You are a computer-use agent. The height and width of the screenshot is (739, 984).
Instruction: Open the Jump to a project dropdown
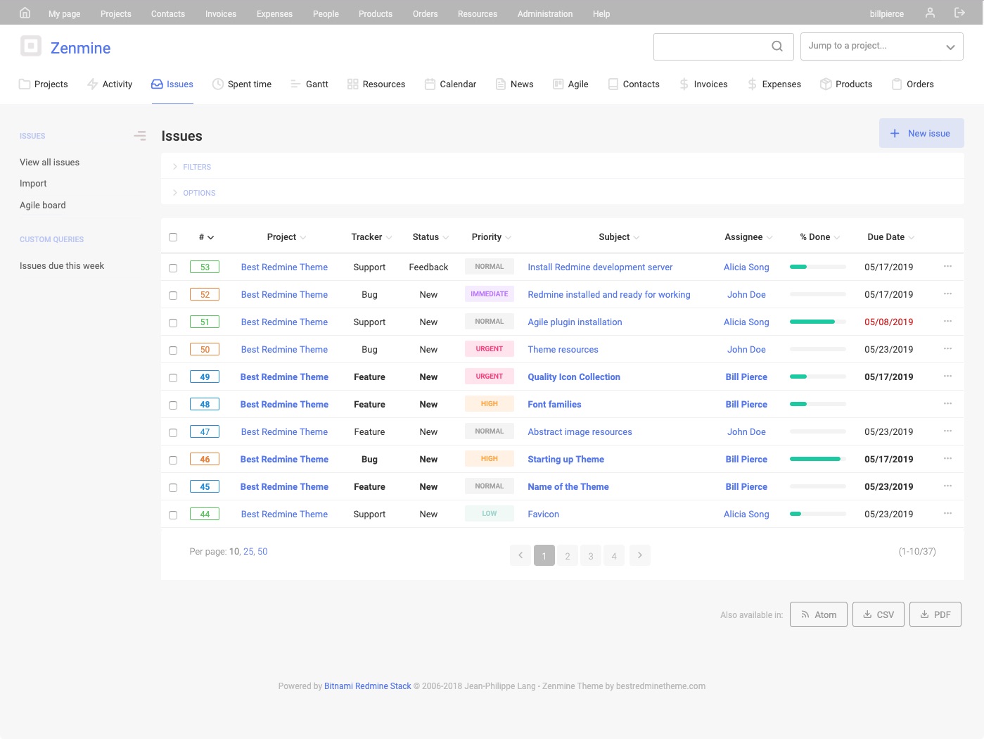[881, 46]
